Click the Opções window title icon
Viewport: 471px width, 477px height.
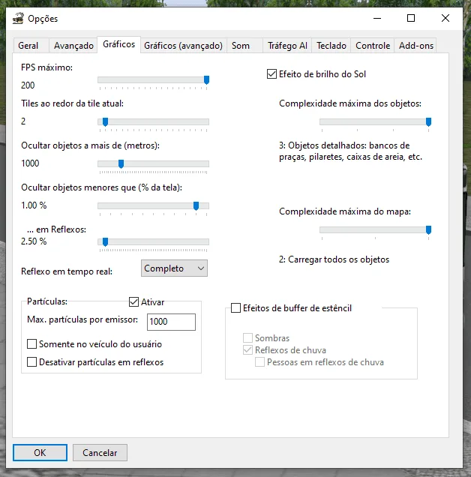click(18, 18)
